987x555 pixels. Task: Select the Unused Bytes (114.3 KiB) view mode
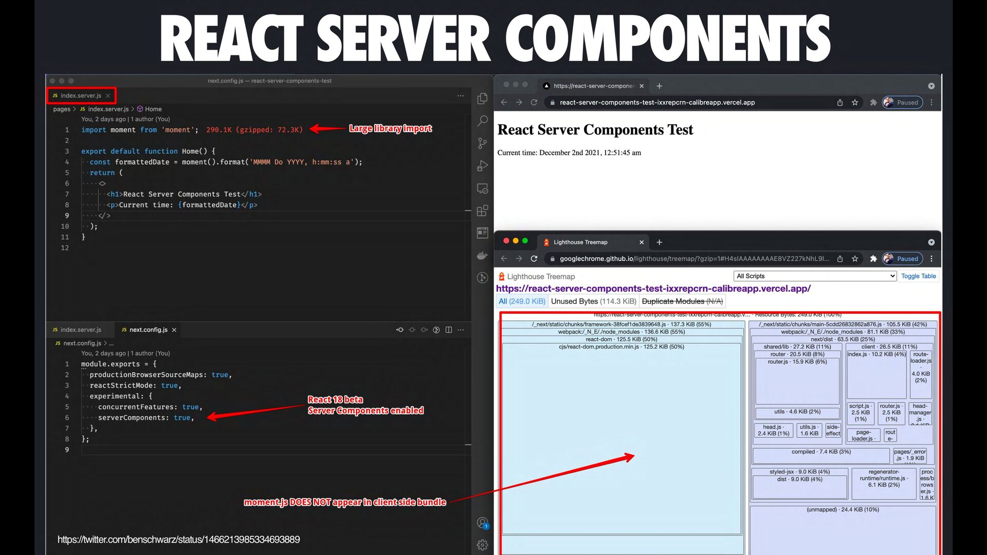[x=594, y=301]
